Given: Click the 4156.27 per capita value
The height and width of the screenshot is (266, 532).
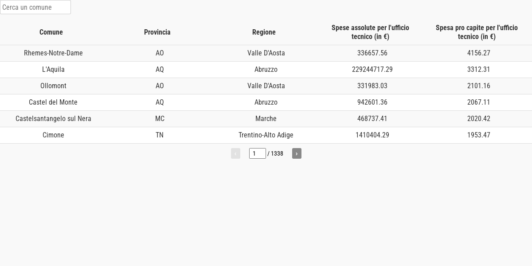Looking at the screenshot, I should click(x=479, y=53).
